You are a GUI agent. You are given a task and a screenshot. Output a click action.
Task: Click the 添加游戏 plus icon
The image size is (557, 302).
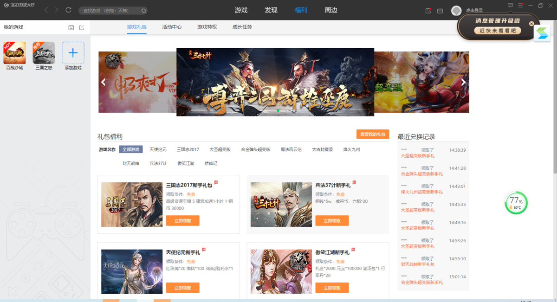point(73,53)
